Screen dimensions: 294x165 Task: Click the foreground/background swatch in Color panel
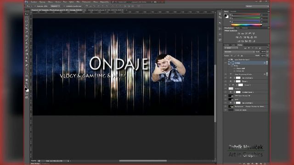click(226, 16)
